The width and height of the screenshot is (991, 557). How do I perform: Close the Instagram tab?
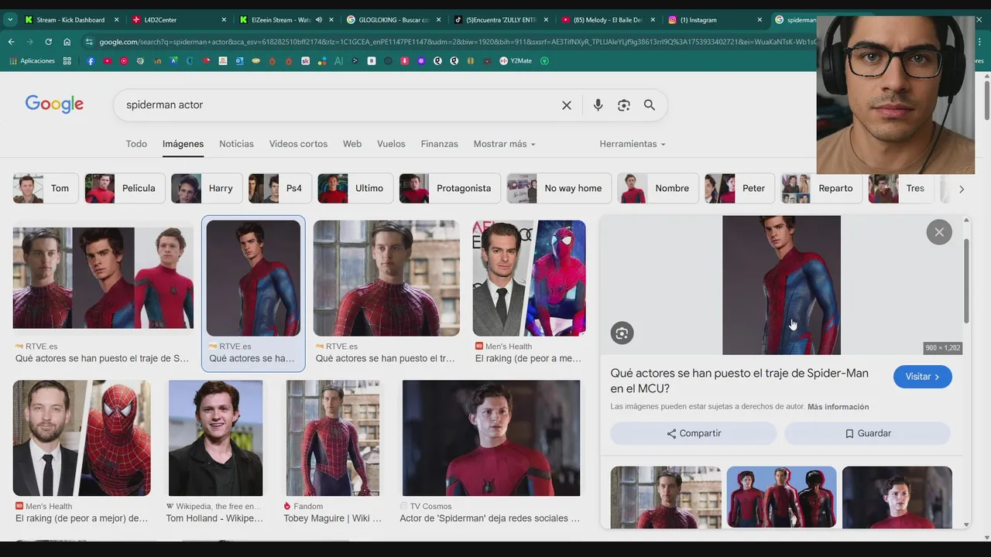click(760, 19)
